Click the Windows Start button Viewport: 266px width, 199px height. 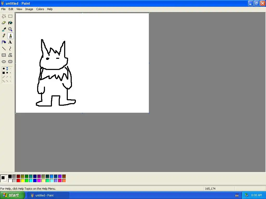[x=12, y=195]
